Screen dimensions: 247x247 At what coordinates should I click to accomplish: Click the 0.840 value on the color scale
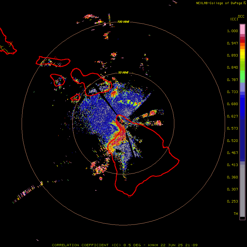coord(232,68)
